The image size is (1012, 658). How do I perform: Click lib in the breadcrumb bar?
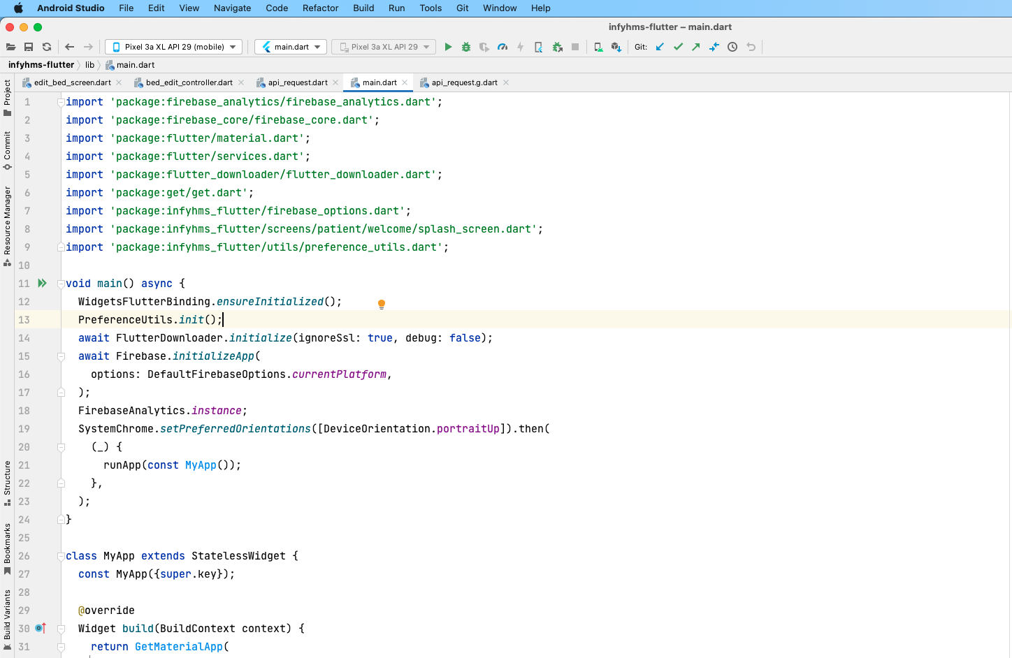(x=89, y=64)
